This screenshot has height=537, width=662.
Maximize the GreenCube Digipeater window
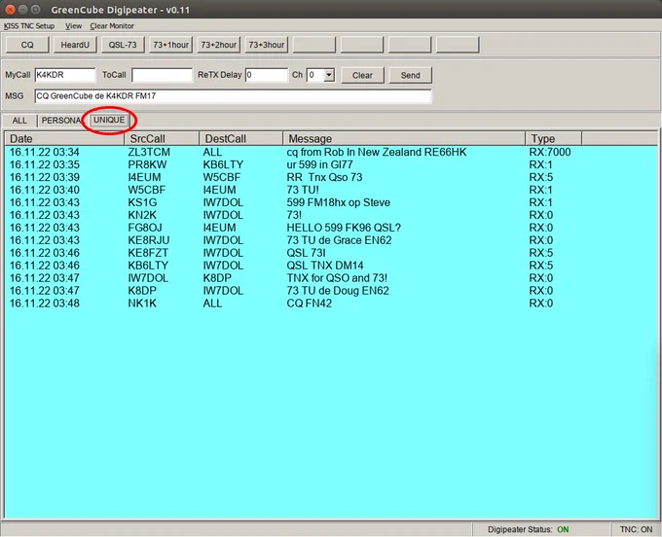tap(36, 10)
